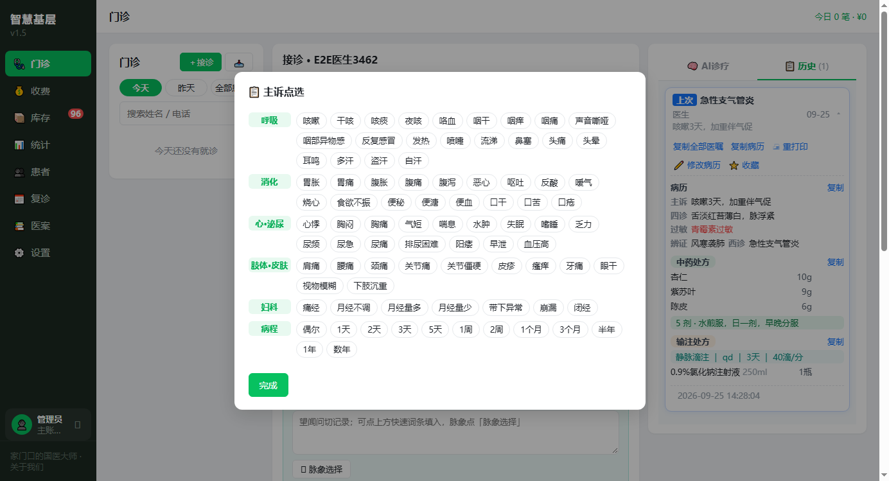Switch to the AI诊疗 tab
Image resolution: width=889 pixels, height=481 pixels.
click(708, 66)
